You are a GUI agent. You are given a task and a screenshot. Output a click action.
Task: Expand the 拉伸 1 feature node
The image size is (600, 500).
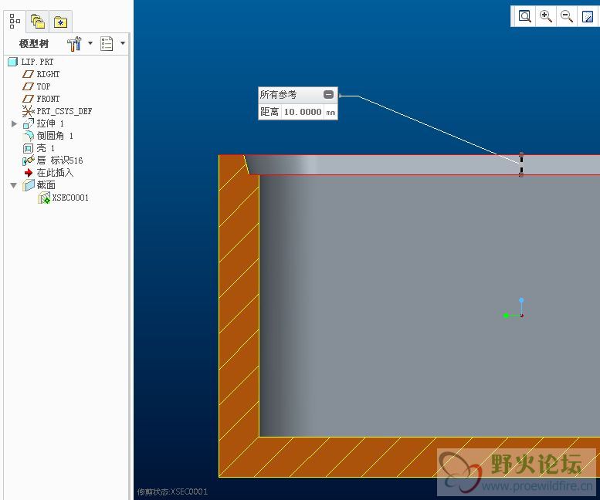coord(14,123)
